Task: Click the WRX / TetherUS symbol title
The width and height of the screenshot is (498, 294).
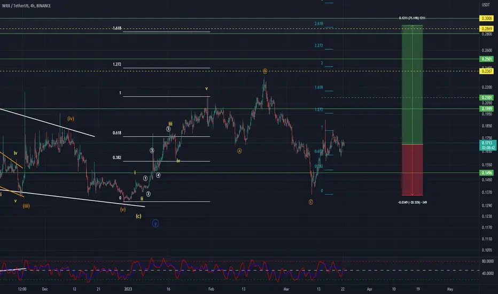Action: [x=26, y=6]
